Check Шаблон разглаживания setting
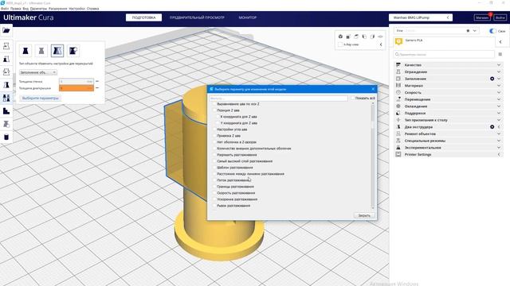The image size is (510, 286). coord(214,168)
